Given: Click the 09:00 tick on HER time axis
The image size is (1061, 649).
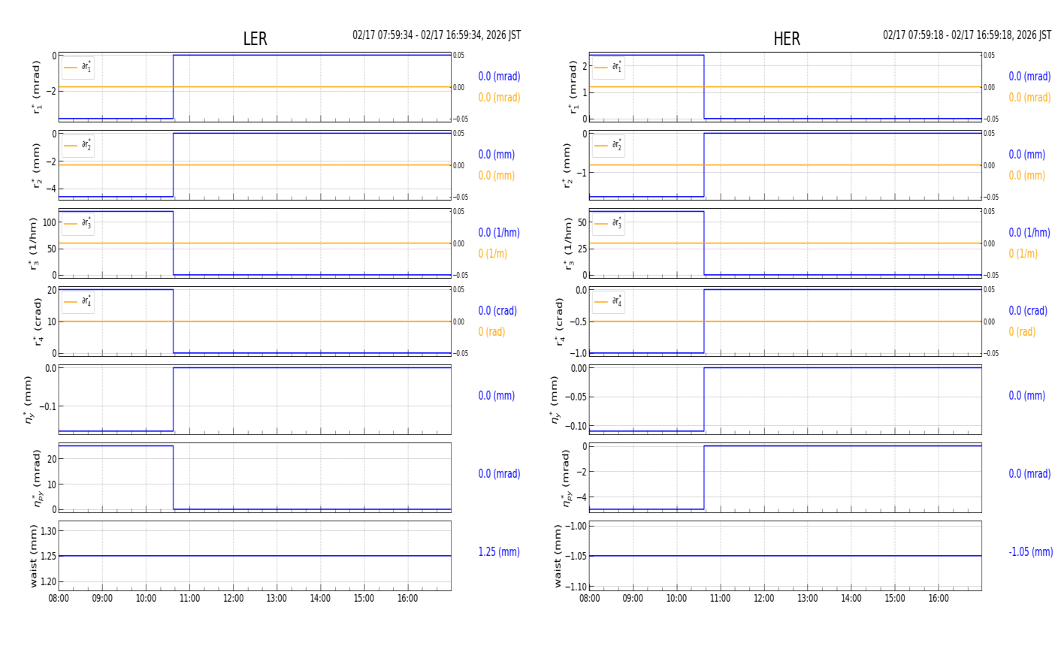Looking at the screenshot, I should [633, 599].
